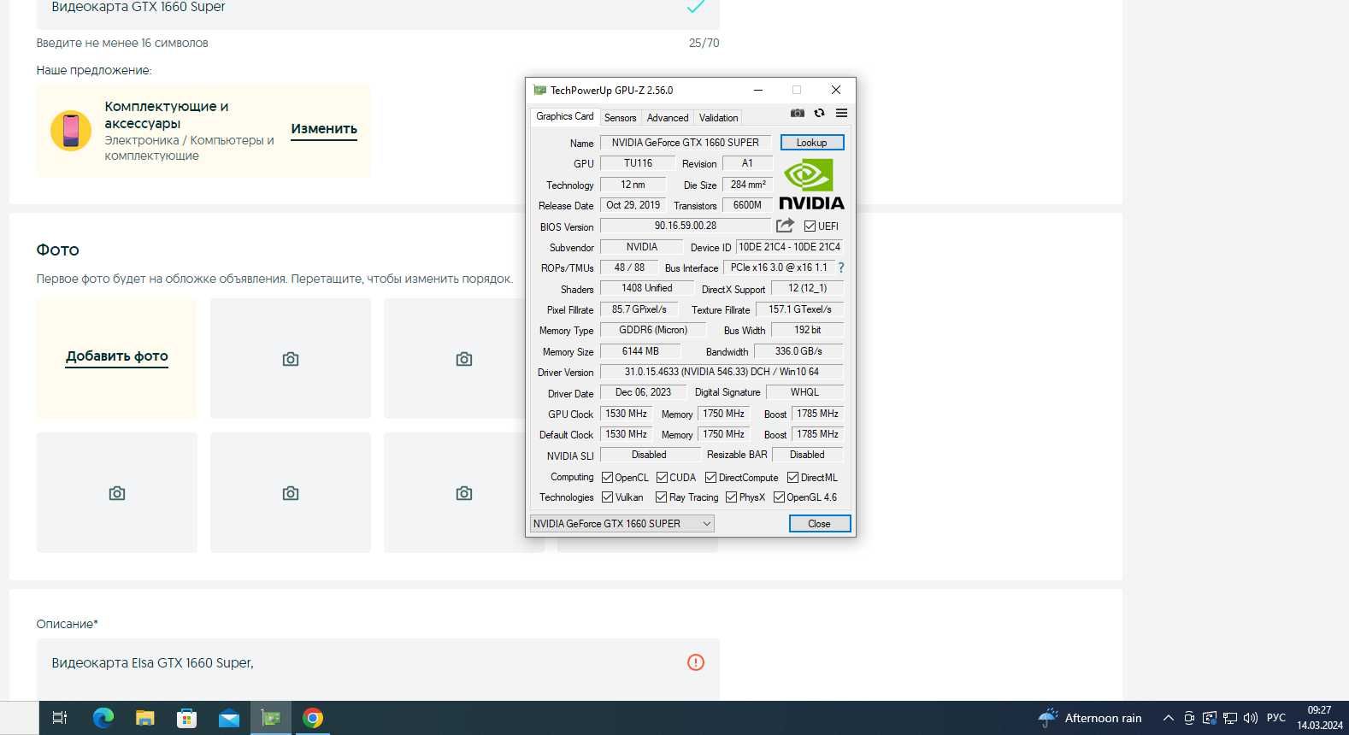Click the description text field
The height and width of the screenshot is (735, 1349).
point(378,668)
